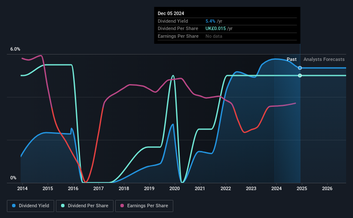Click the blue Dividend Yield data point marker

pos(300,68)
